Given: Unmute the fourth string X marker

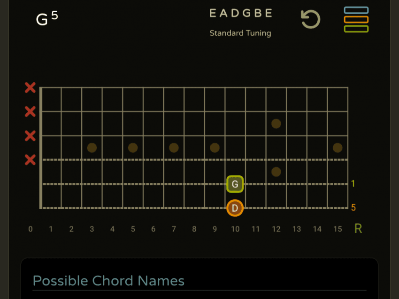Looking at the screenshot, I should pyautogui.click(x=30, y=160).
